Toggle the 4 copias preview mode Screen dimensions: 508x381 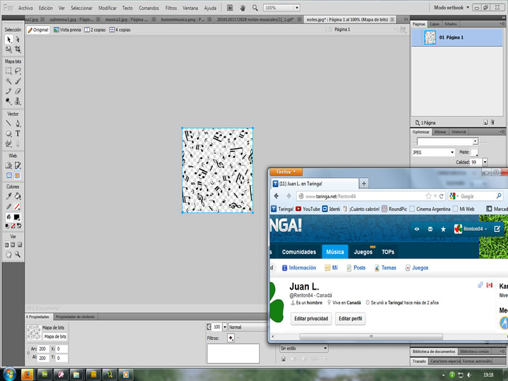120,30
